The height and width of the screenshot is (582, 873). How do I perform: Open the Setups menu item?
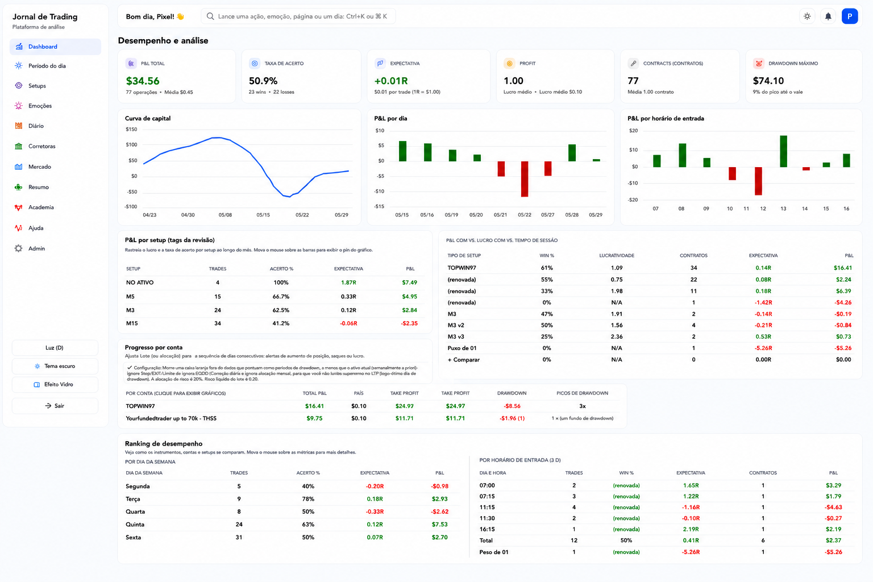coord(55,86)
